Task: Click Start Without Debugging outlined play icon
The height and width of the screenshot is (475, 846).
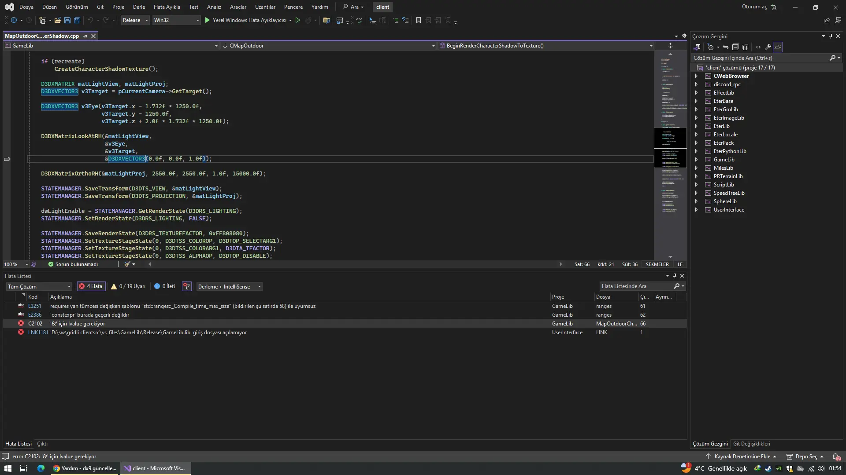Action: [298, 20]
